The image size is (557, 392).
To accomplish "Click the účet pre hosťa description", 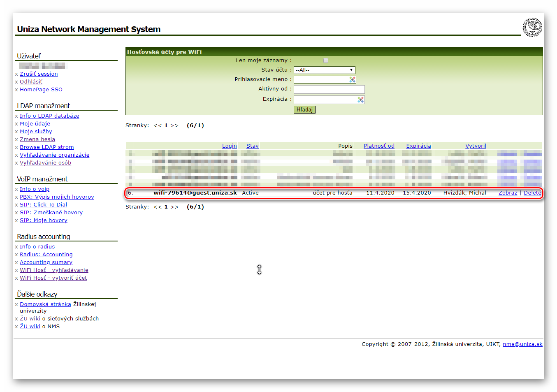I will 332,193.
